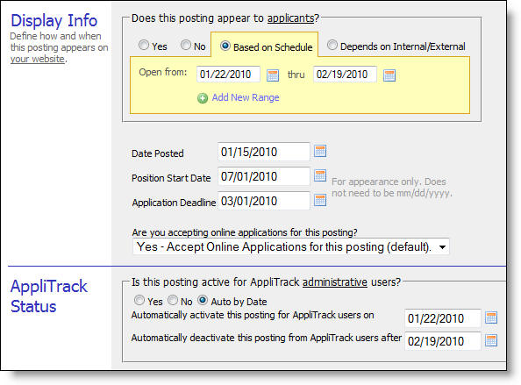Image resolution: width=521 pixels, height=385 pixels.
Task: Click the Open from date field 01/22/2010
Action: (228, 74)
